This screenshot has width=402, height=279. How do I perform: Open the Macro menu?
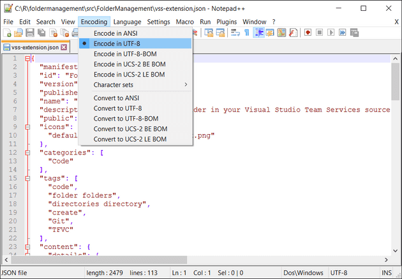click(185, 22)
